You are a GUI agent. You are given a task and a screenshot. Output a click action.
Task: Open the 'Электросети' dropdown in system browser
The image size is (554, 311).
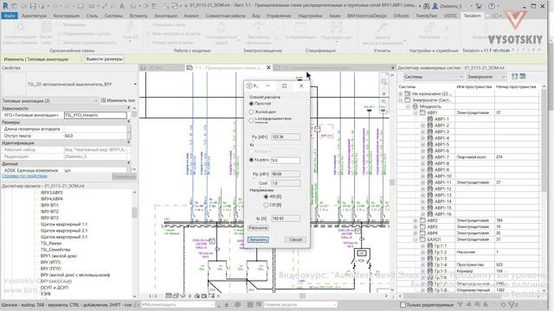[486, 77]
